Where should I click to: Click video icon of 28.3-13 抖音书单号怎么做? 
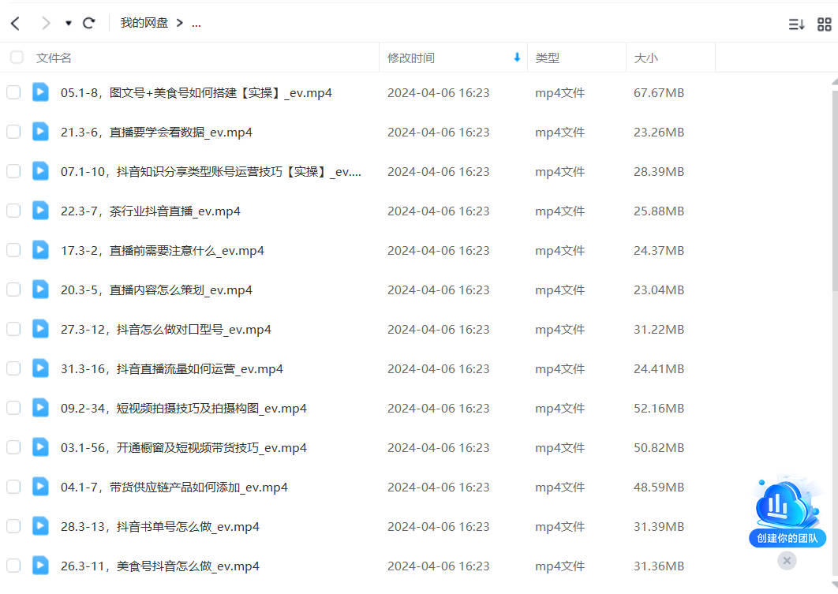pos(40,525)
